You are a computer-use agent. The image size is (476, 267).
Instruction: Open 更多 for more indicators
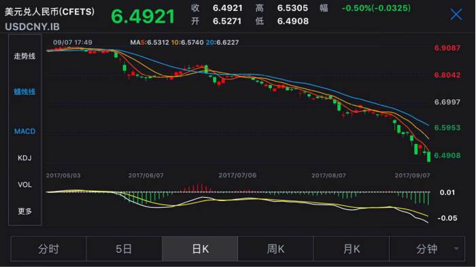[24, 211]
